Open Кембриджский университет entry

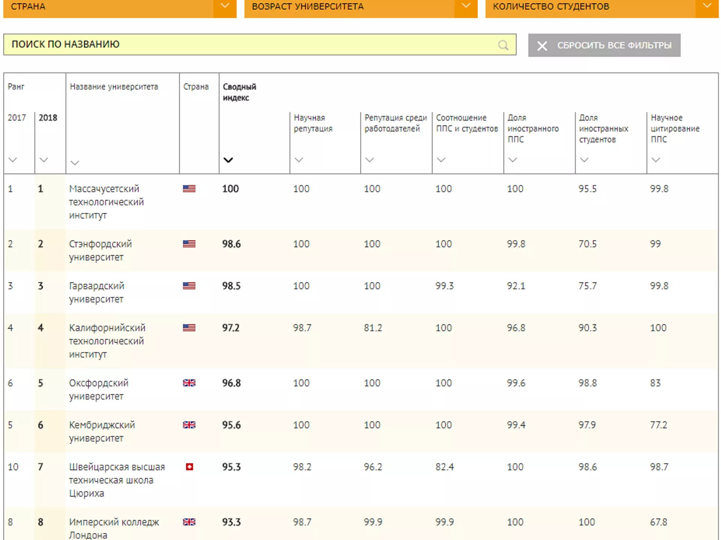102,432
